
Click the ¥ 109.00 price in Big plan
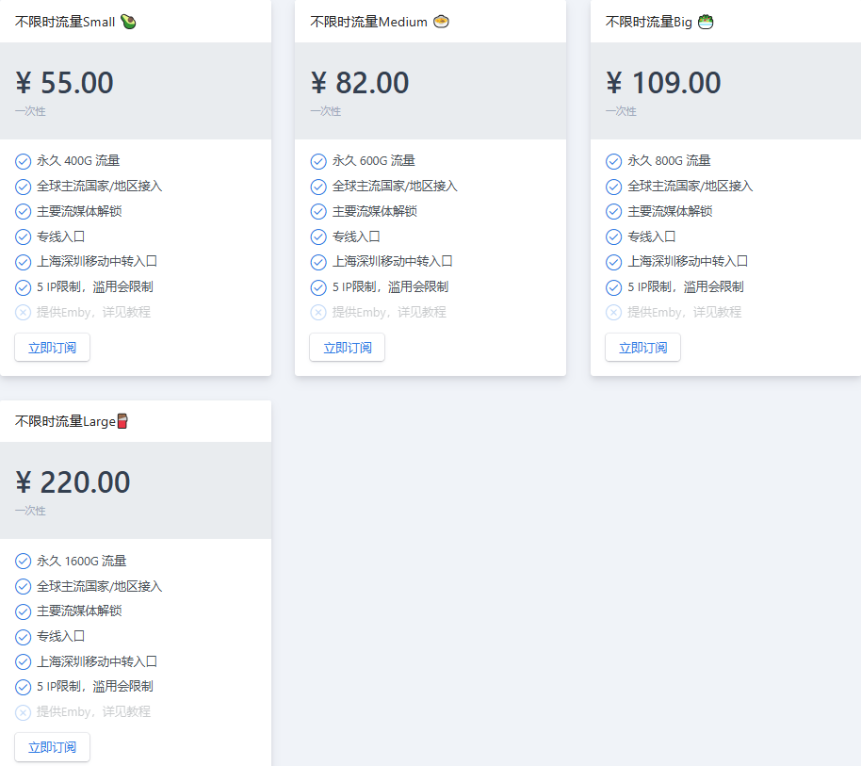663,83
